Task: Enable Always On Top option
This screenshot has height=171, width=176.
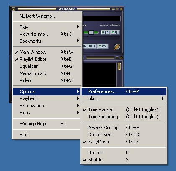Action: point(124,127)
